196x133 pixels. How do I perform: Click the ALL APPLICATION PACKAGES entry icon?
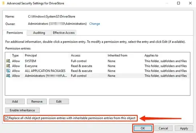tap(8, 71)
